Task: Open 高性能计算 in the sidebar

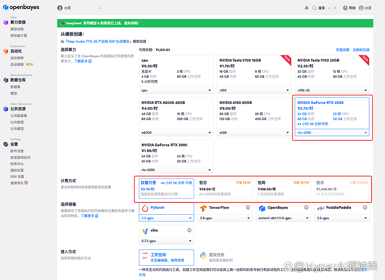Action: (19, 36)
